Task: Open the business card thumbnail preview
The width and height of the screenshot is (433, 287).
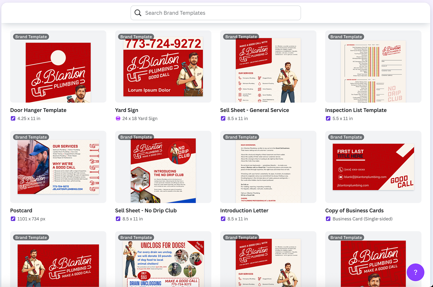Action: pyautogui.click(x=373, y=167)
